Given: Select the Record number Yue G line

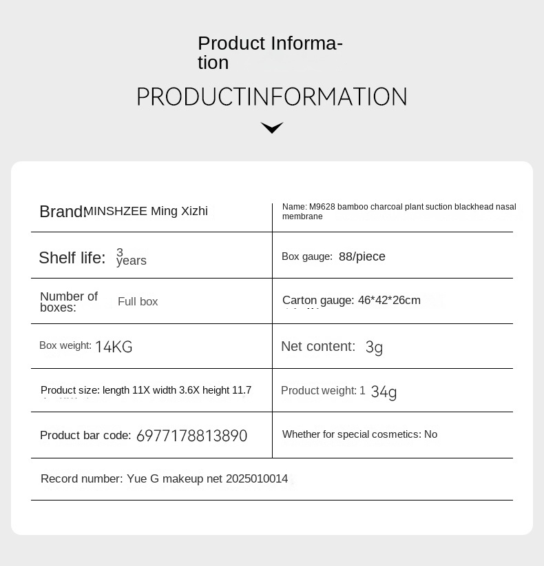Looking at the screenshot, I should pyautogui.click(x=164, y=478).
